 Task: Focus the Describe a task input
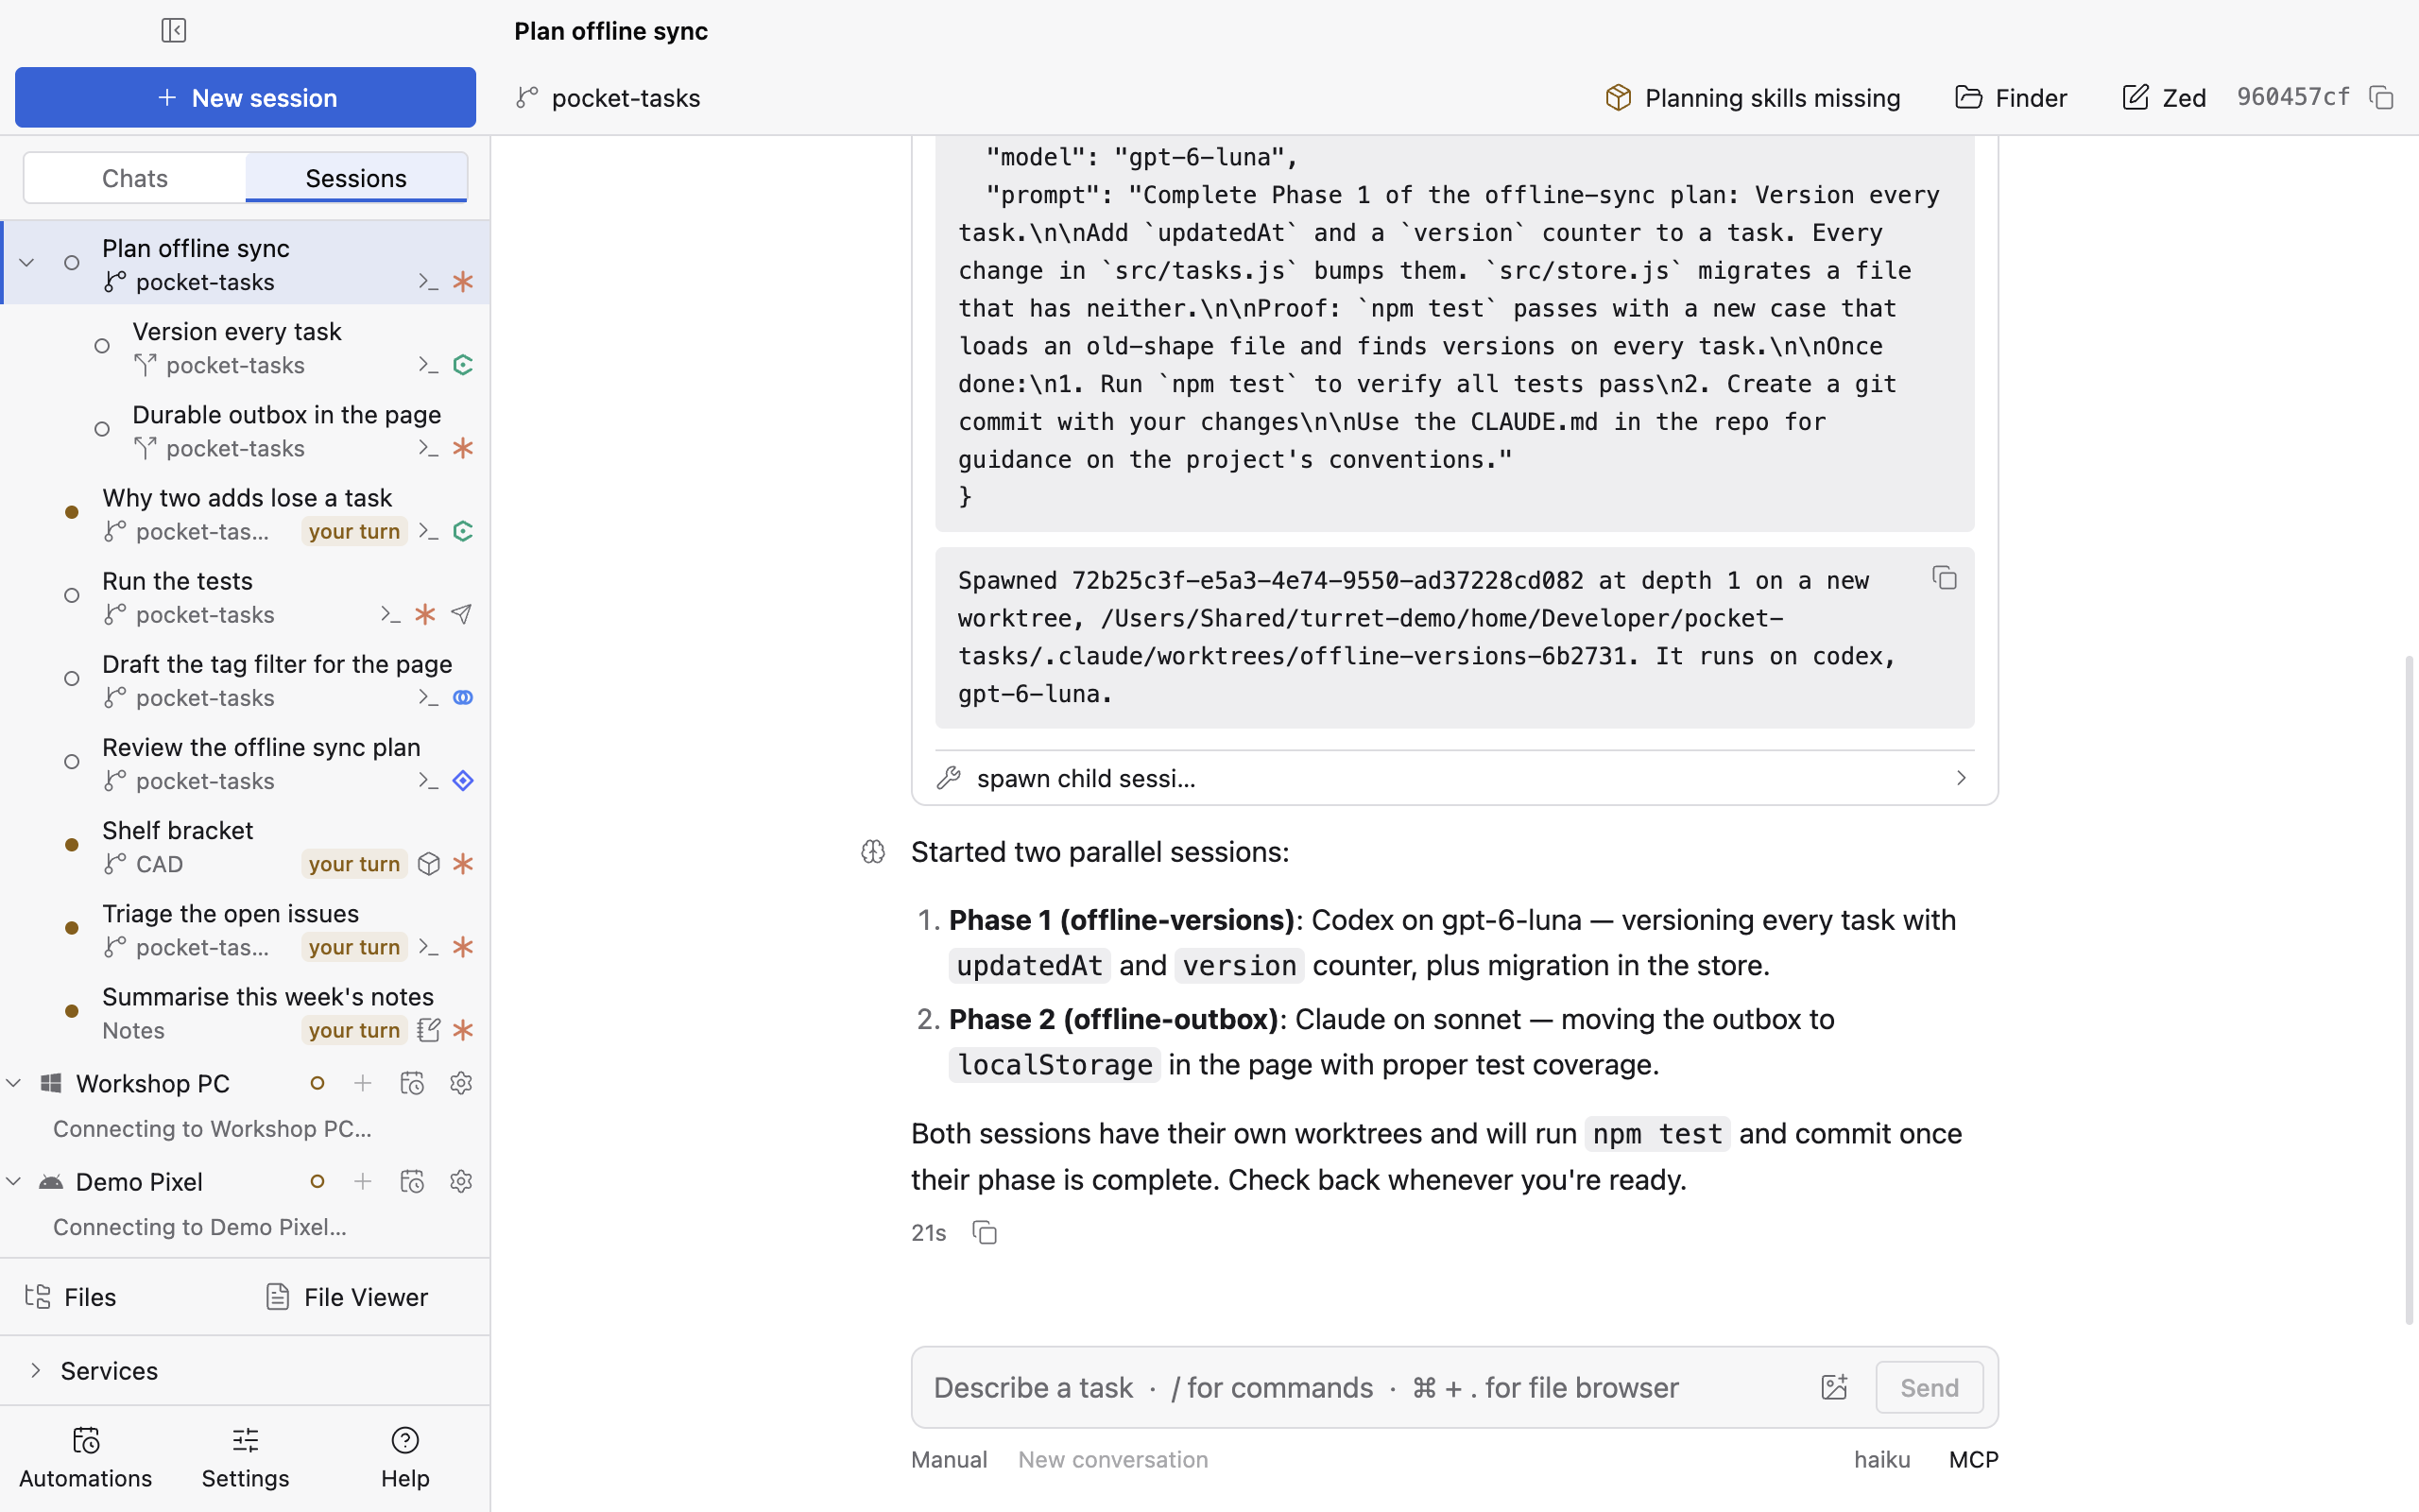coord(1364,1387)
